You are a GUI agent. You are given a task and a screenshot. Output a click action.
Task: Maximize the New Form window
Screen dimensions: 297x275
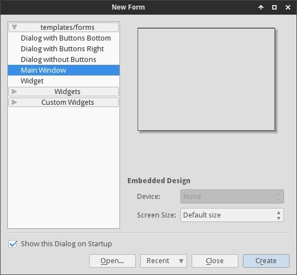(274, 7)
